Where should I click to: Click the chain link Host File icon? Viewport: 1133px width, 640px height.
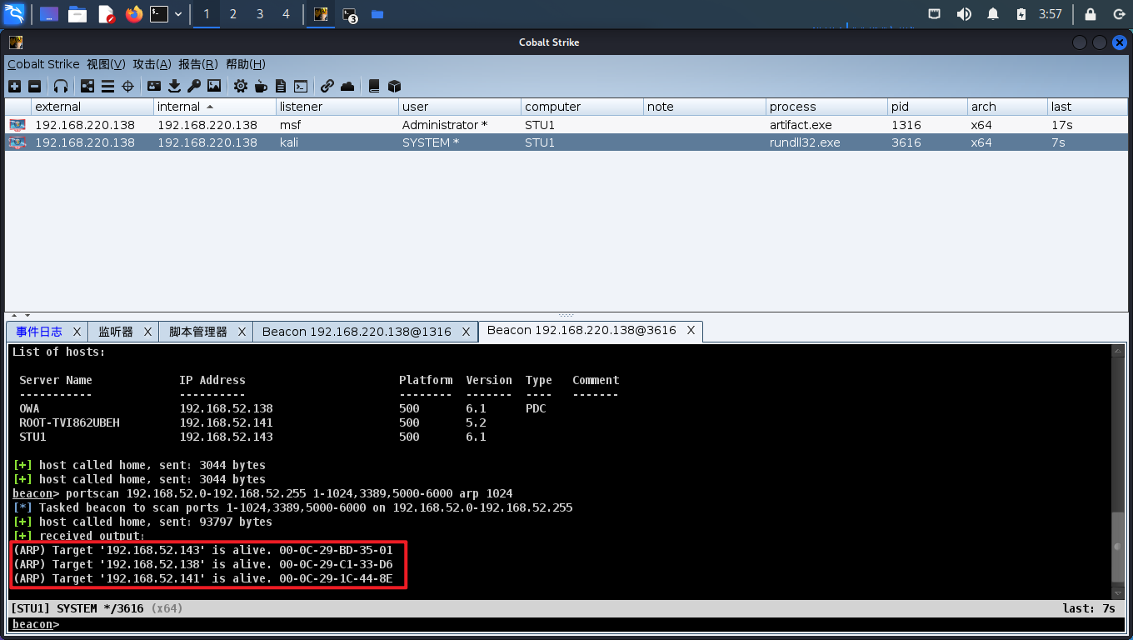pyautogui.click(x=327, y=86)
